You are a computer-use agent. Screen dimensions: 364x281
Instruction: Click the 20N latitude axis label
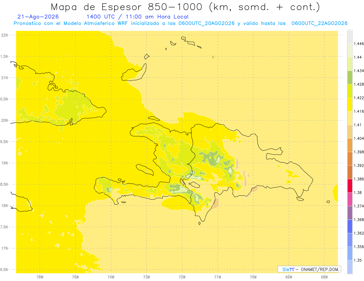click(x=5, y=120)
